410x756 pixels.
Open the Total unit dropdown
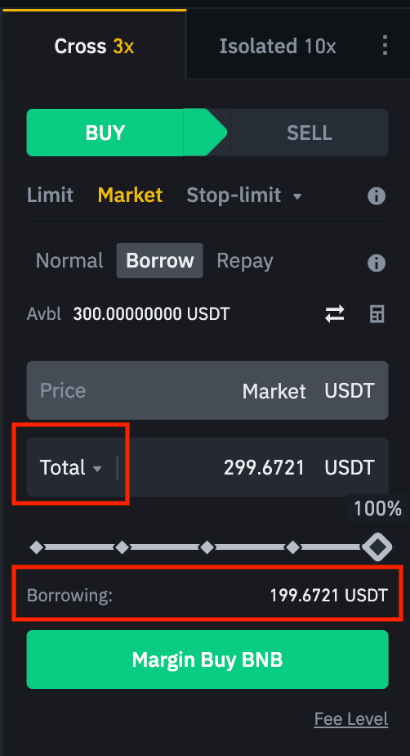[x=71, y=468]
